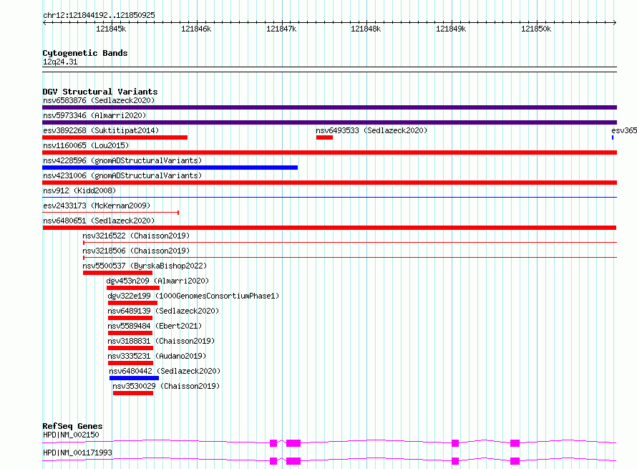This screenshot has width=637, height=469.
Task: Click the 121846k ruler position label
Action: point(196,29)
